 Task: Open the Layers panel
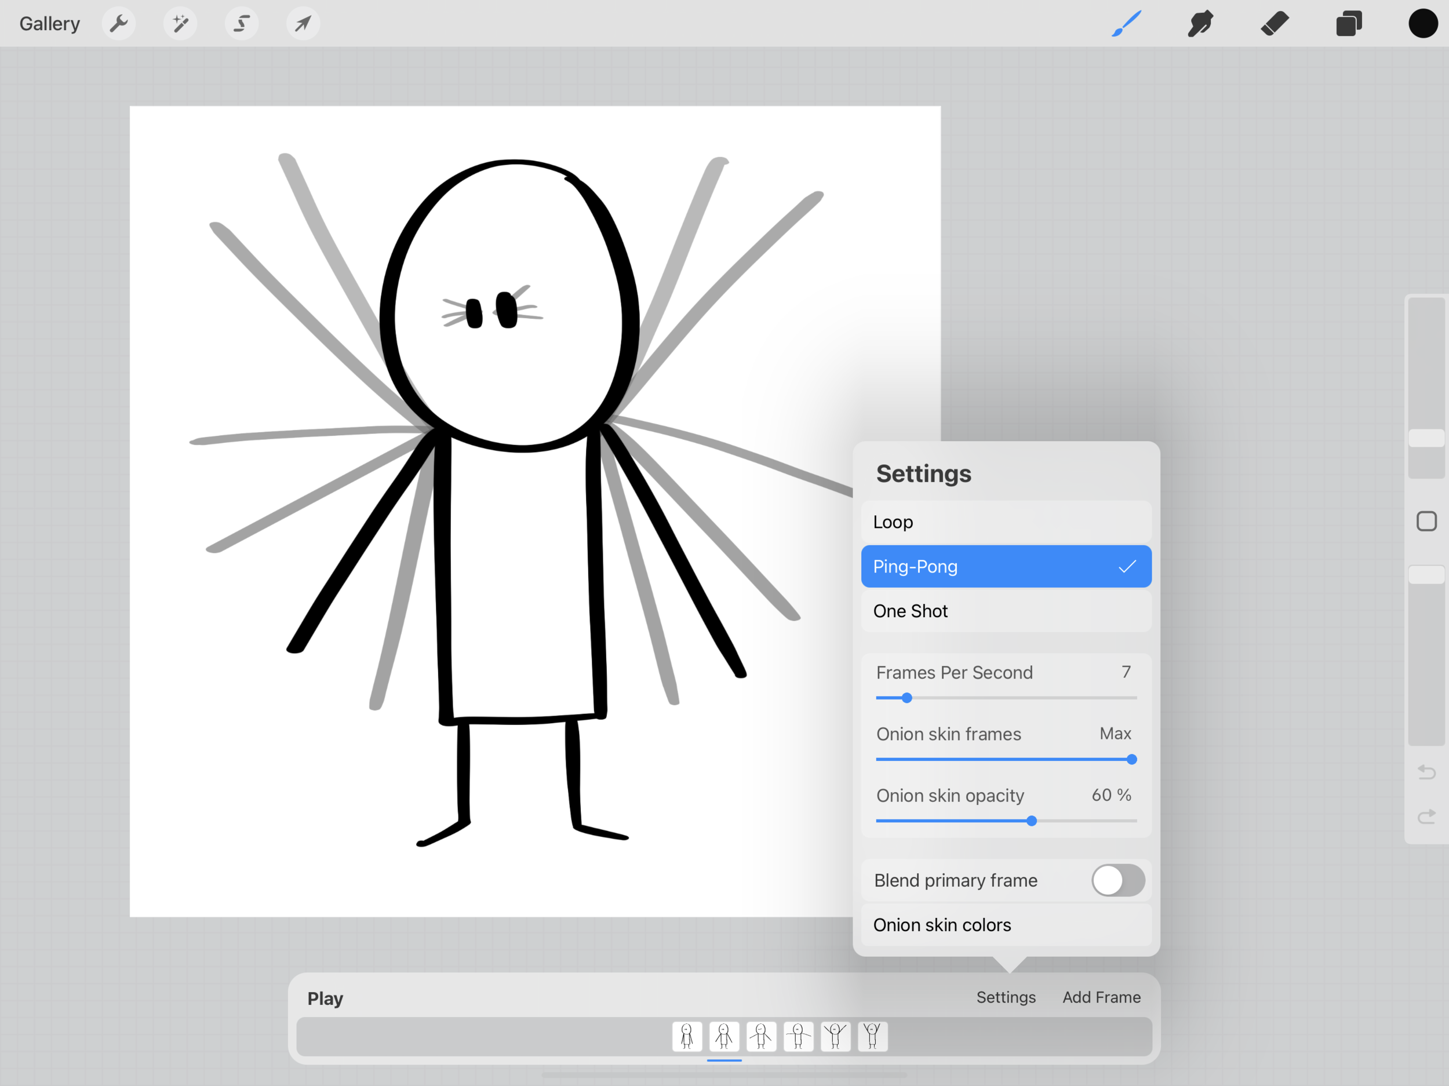[1349, 24]
